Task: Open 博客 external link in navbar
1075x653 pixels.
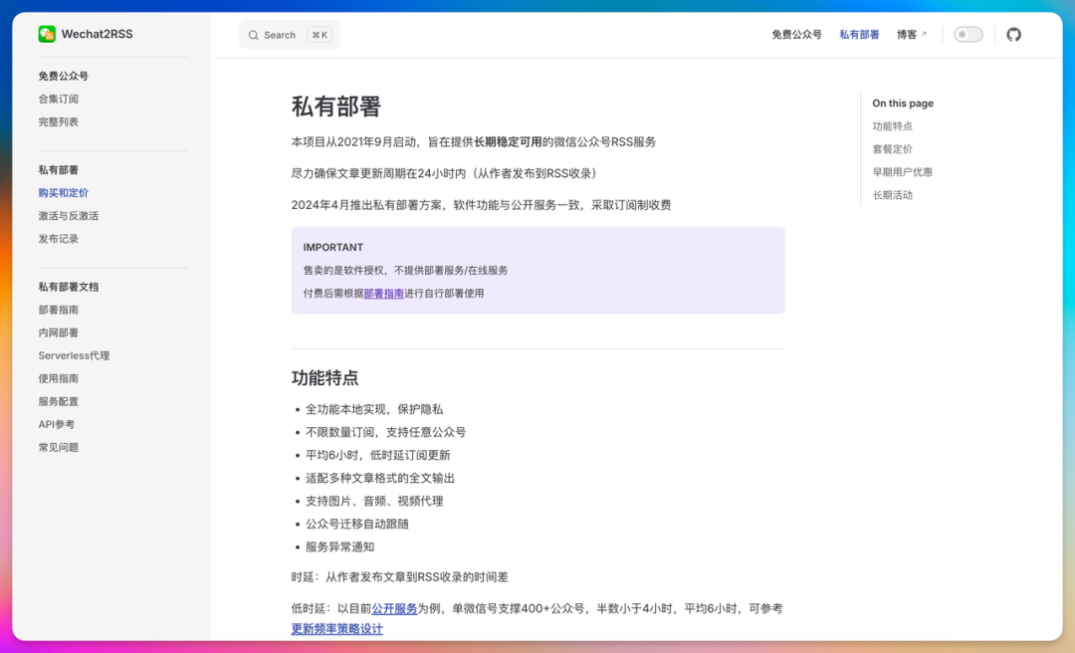Action: pyautogui.click(x=911, y=34)
